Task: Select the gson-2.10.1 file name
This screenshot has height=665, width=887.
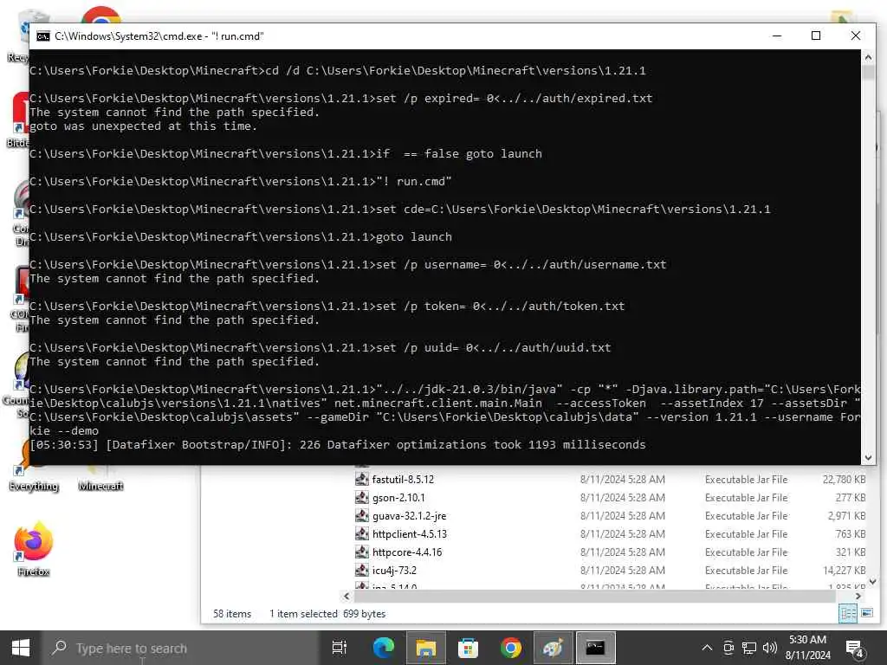Action: click(398, 498)
